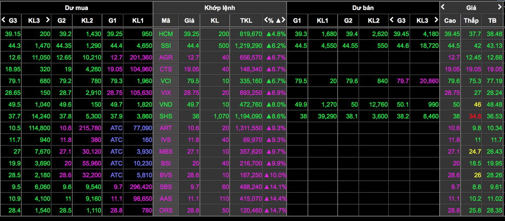Click left arrow beside G3 in Dư mua header
Viewport: 505px width, 221px height.
coord(4,20)
